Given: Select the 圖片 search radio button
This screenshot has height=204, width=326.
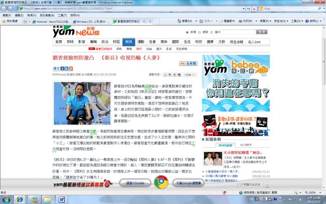Looking at the screenshot, I should (x=212, y=32).
